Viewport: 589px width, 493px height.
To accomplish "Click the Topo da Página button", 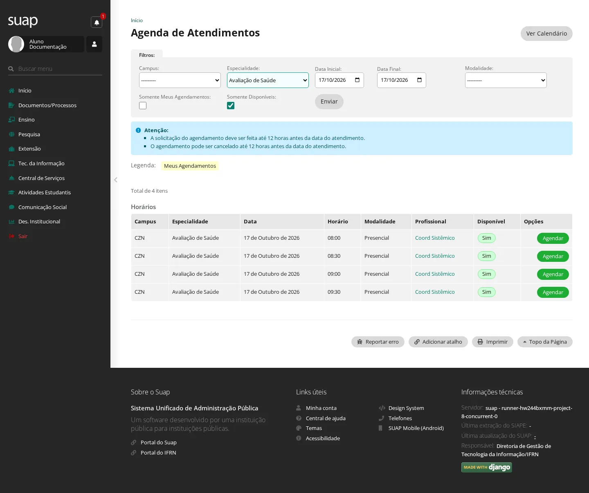I will [545, 342].
